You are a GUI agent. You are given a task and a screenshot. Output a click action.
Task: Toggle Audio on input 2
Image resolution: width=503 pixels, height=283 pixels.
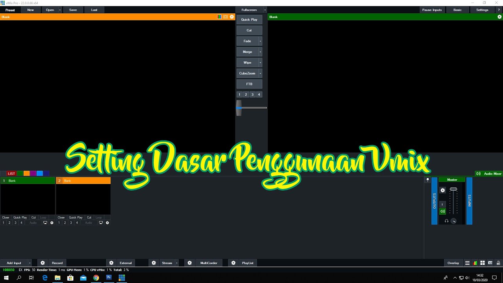pos(88,223)
